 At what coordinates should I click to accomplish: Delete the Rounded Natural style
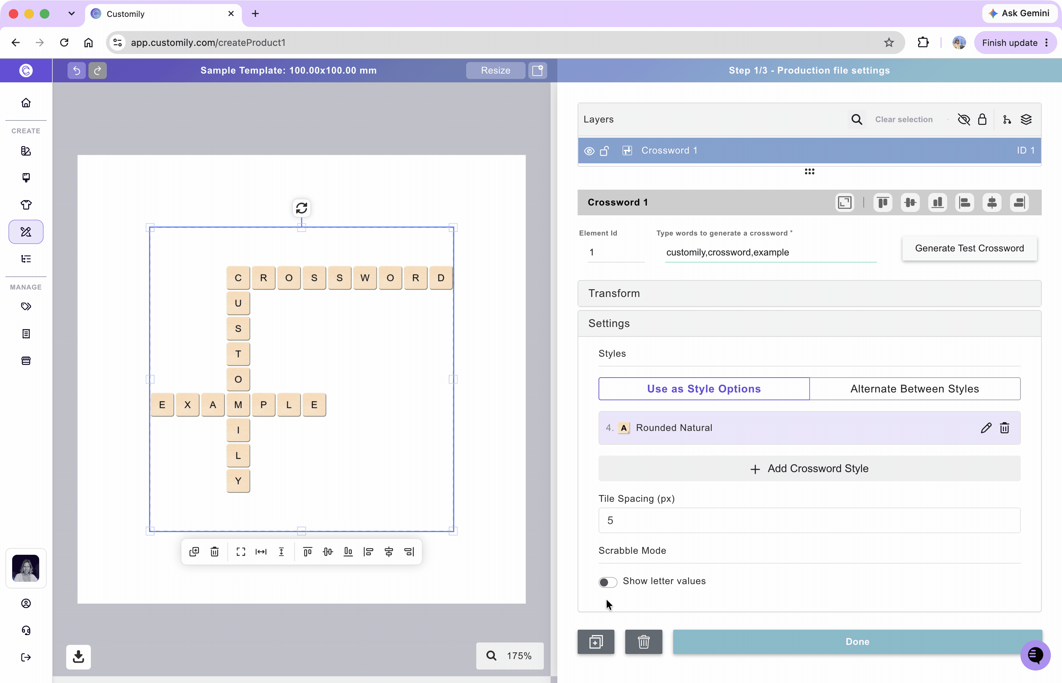[x=1005, y=428]
